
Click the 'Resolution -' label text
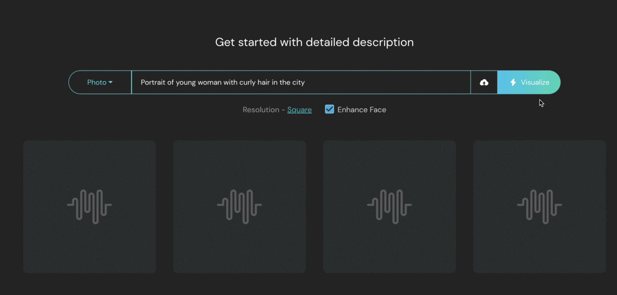(x=264, y=109)
